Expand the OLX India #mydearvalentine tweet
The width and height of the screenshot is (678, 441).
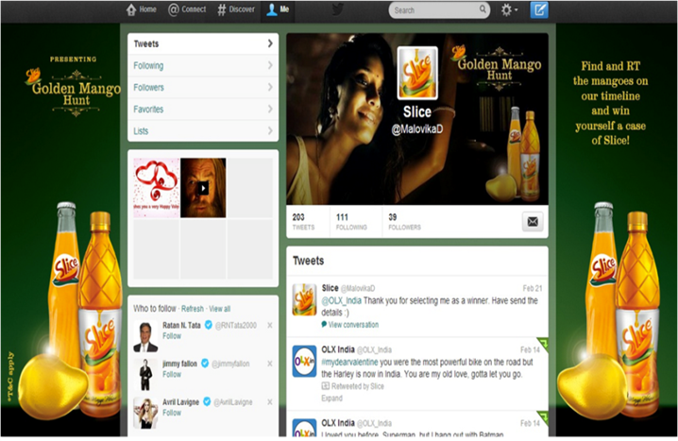click(331, 399)
